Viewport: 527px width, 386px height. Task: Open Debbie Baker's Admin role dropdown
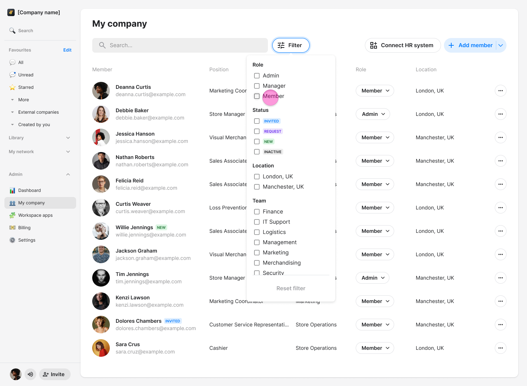(x=373, y=114)
